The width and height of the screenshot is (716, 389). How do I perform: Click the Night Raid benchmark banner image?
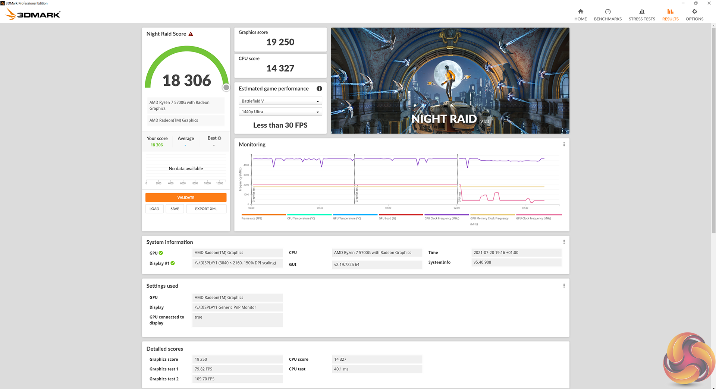point(450,80)
